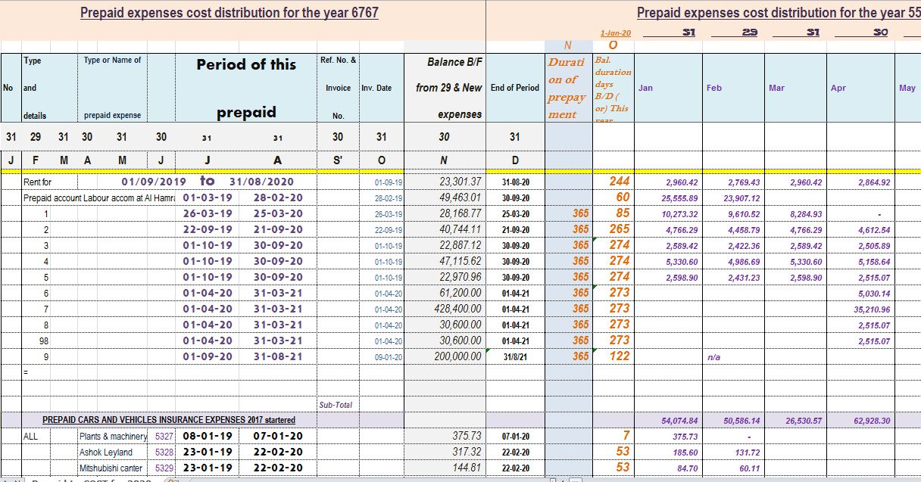The width and height of the screenshot is (921, 482).
Task: Select the reference number 5327
Action: click(x=164, y=437)
